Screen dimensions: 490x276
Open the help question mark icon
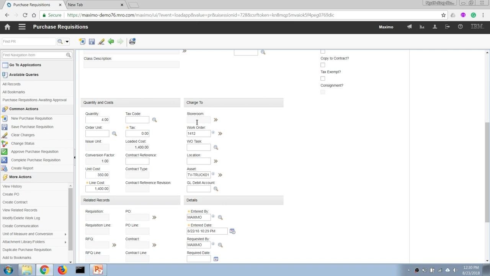(460, 27)
